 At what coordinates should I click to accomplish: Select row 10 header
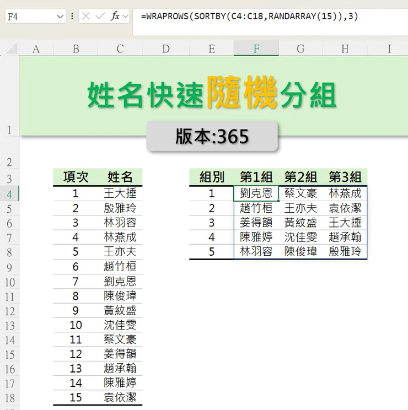(x=9, y=282)
